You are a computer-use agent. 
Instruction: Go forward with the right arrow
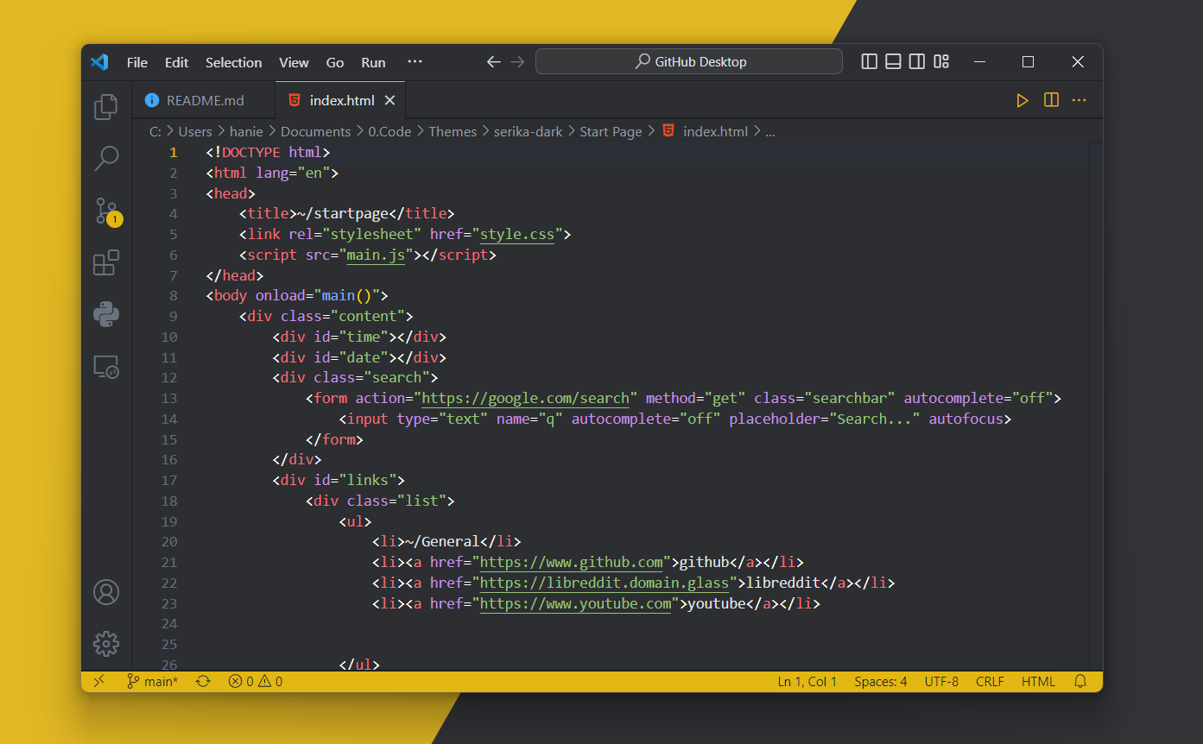[517, 62]
